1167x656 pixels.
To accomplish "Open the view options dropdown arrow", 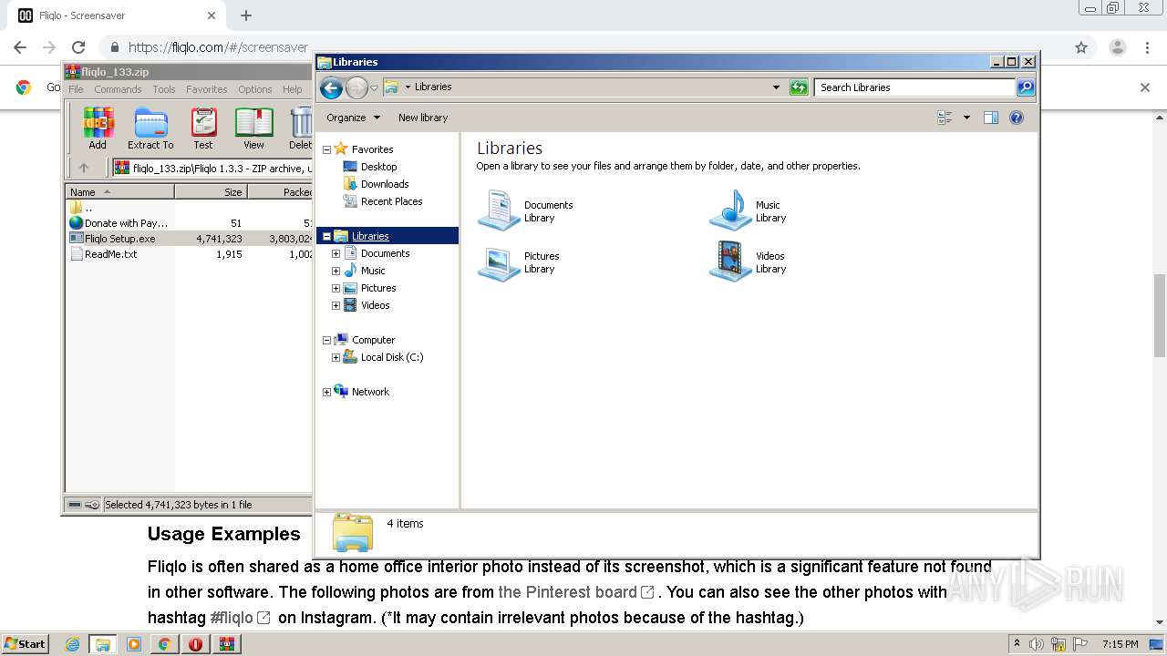I will 966,118.
